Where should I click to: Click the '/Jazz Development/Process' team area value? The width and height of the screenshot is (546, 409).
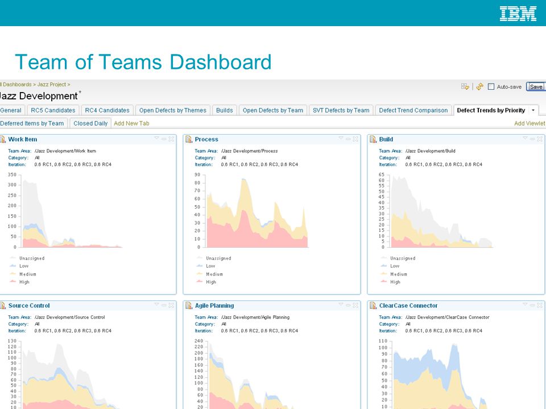[249, 151]
